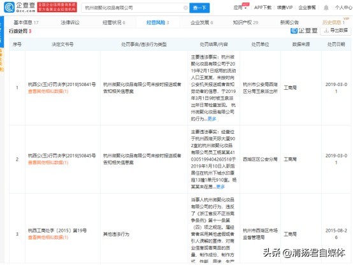
Task: Click penalty unit 杭州市公安局西湖区分局玉泉派出所
Action: [x=260, y=88]
